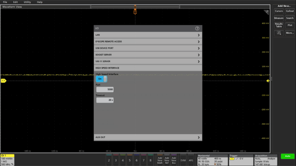The image size is (296, 166).
Task: Click the zoom box icon in the sidebar
Action: pyautogui.click(x=279, y=33)
